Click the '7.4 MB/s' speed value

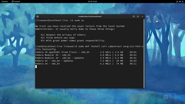pyautogui.click(x=106, y=61)
